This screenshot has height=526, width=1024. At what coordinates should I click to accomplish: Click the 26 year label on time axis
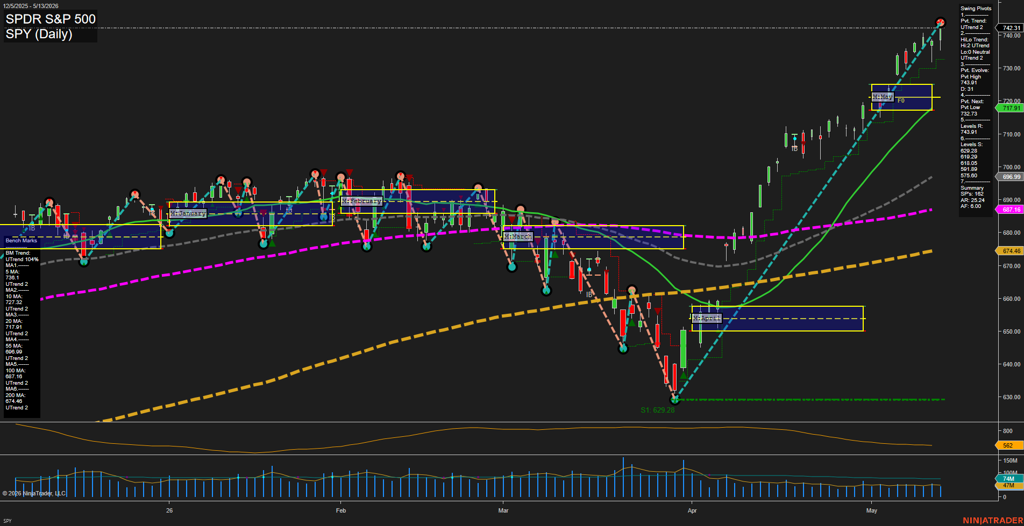point(169,510)
